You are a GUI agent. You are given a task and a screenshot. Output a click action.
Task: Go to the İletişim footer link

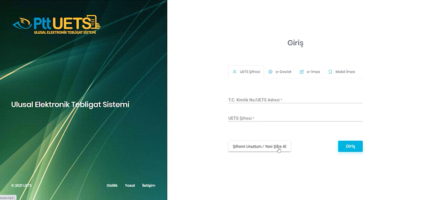(x=148, y=186)
